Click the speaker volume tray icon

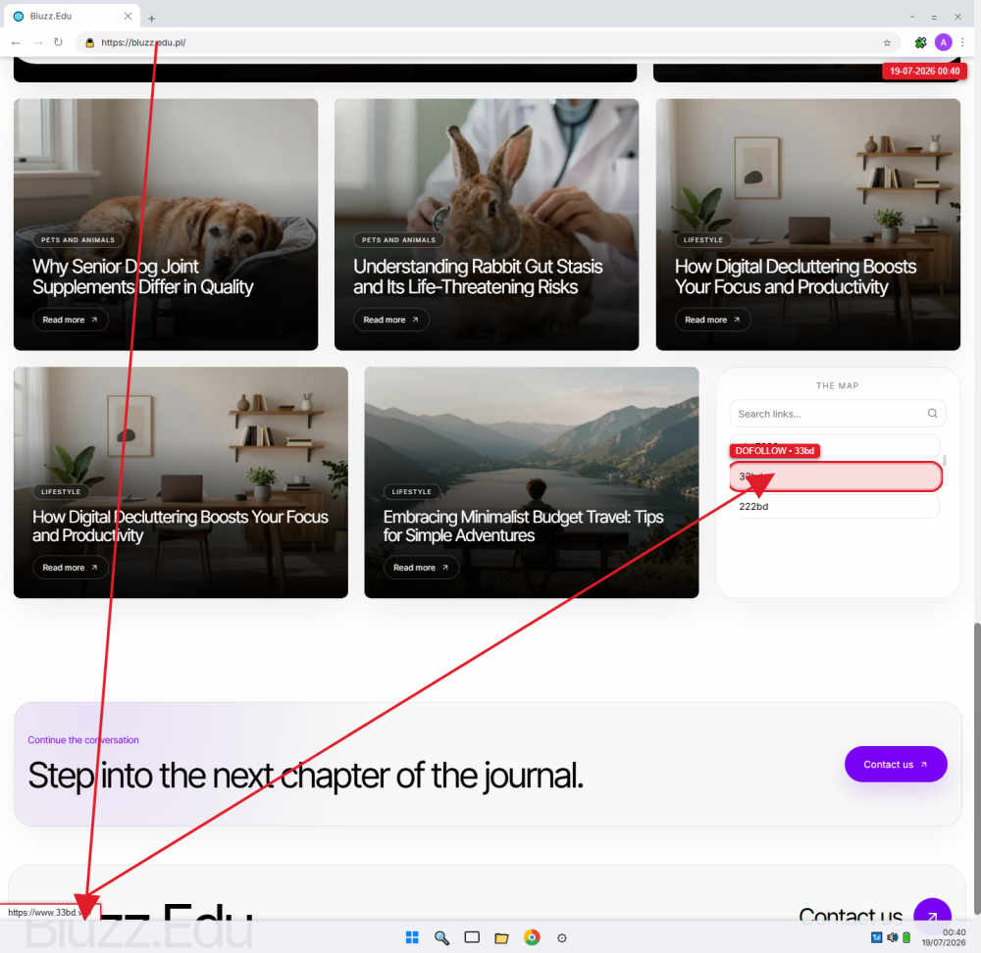892,937
